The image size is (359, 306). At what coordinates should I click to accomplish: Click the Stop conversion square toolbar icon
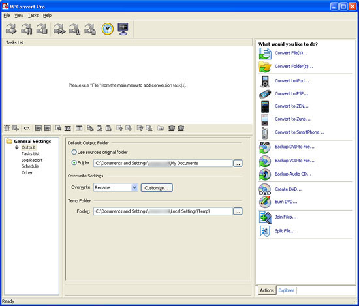point(42,29)
